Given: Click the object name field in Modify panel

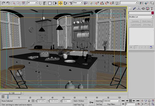Looking at the screenshot, I should pos(140,13).
